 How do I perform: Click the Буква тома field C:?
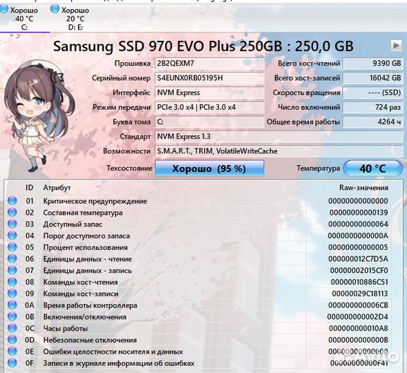[x=209, y=122]
